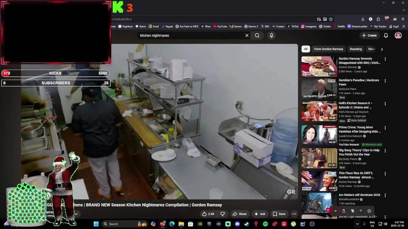Open YouTube notifications bell

pyautogui.click(x=386, y=35)
